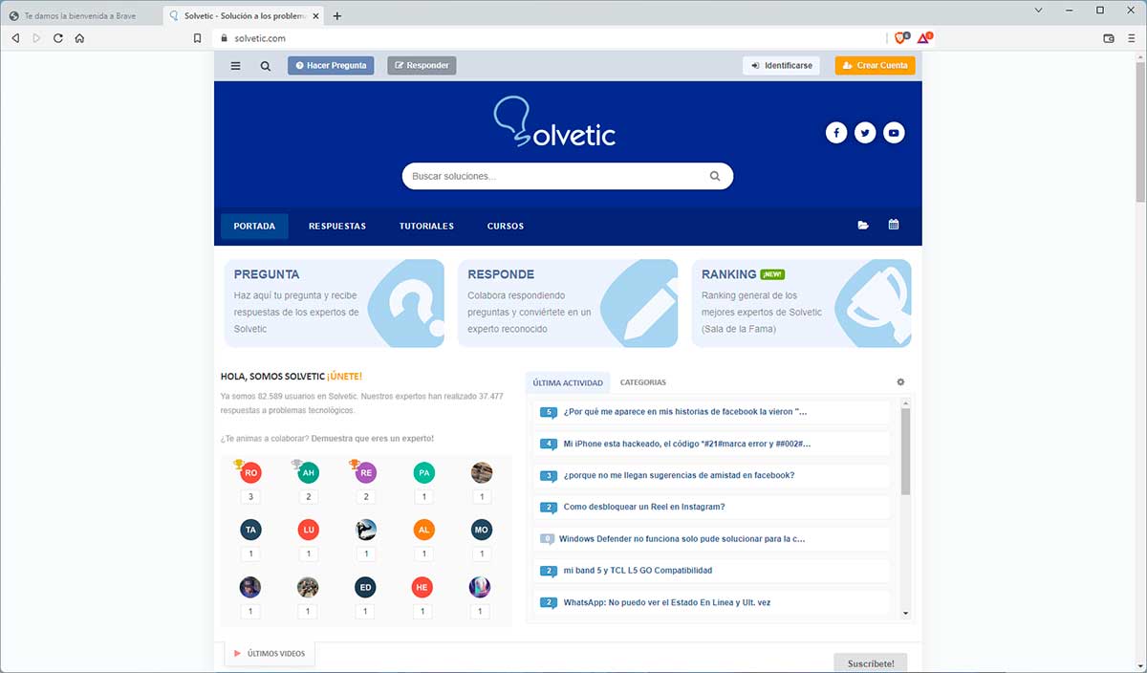The height and width of the screenshot is (673, 1147).
Task: Open Solvetic's YouTube channel icon
Action: (x=894, y=133)
